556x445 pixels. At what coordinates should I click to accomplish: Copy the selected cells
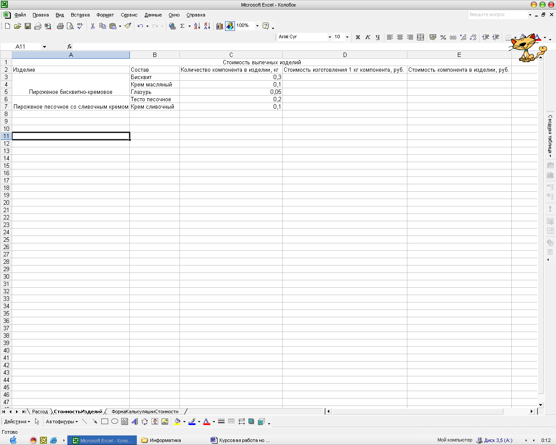click(x=103, y=26)
